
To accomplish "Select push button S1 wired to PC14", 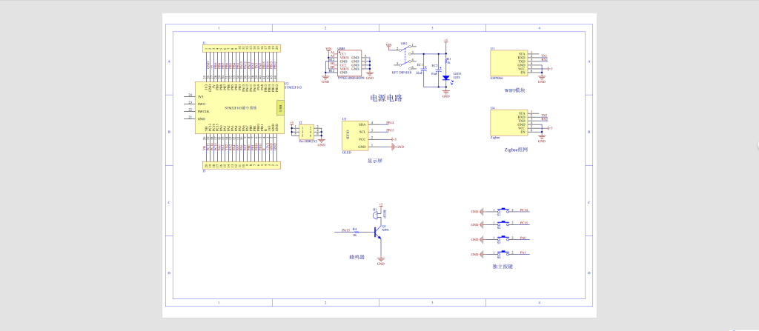I will point(503,210).
